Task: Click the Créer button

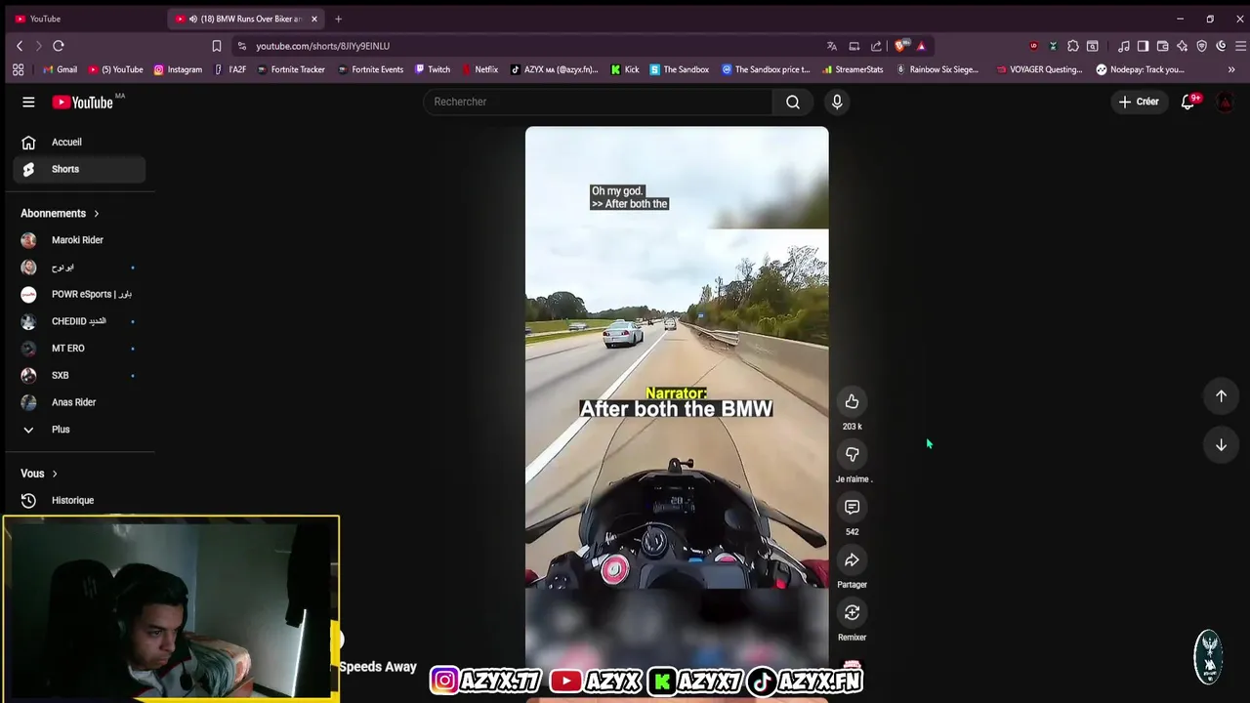Action: [x=1139, y=102]
